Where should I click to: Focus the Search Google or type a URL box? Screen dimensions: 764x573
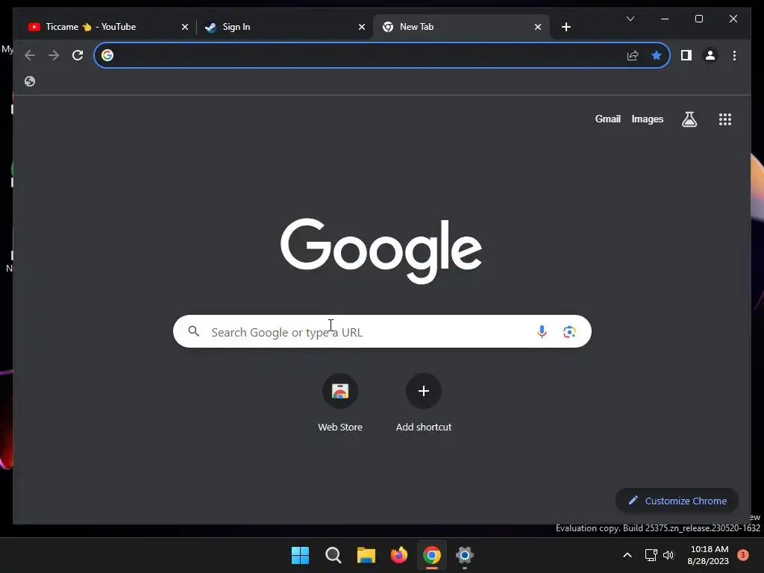[x=382, y=331]
